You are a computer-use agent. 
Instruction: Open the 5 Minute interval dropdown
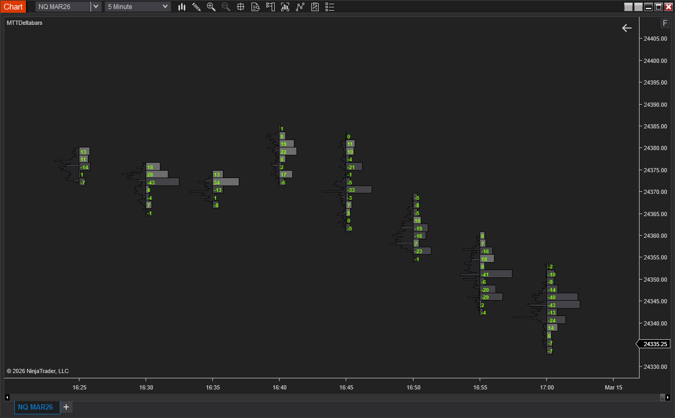(138, 7)
